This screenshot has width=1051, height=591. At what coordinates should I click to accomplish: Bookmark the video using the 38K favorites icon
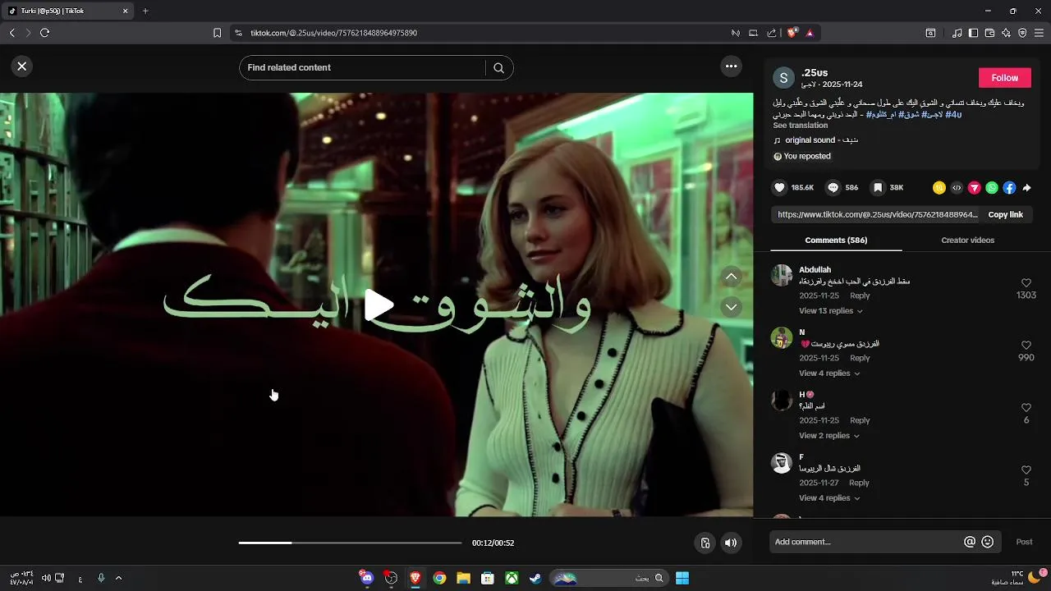[x=878, y=188]
